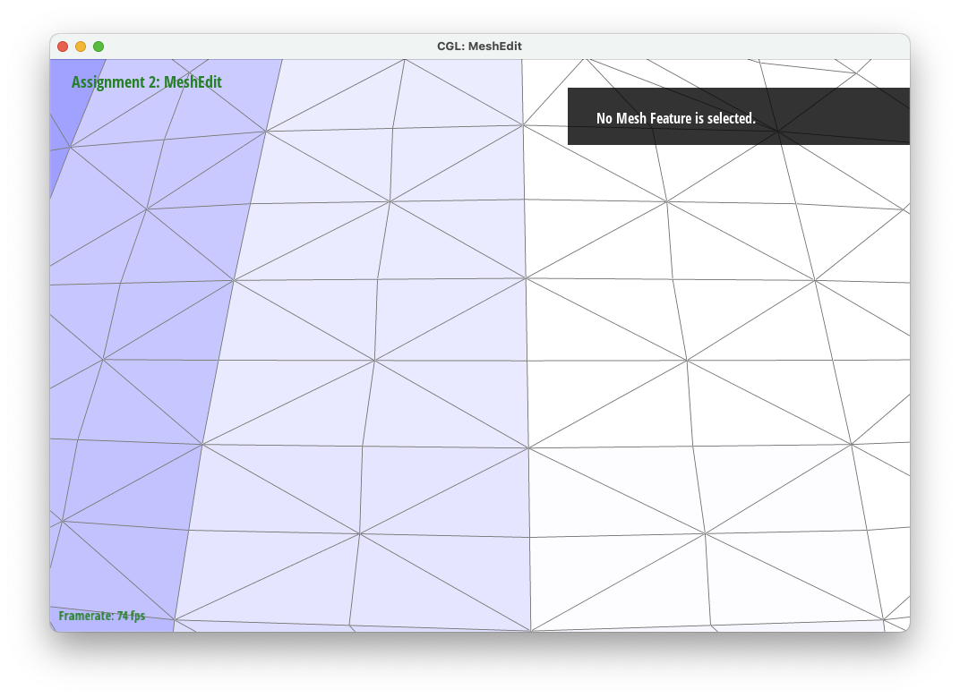Click the 'CGL: MeshEdit' window title
The image size is (960, 698).
(x=479, y=47)
